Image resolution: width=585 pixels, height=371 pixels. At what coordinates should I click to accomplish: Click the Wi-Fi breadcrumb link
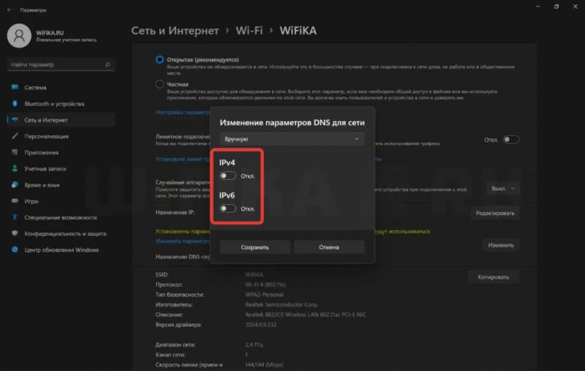249,31
